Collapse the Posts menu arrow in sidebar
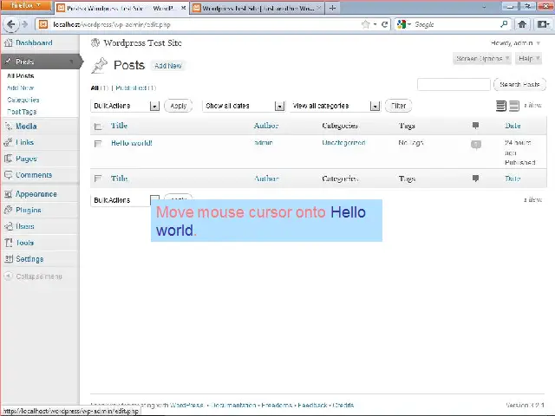 [x=71, y=62]
